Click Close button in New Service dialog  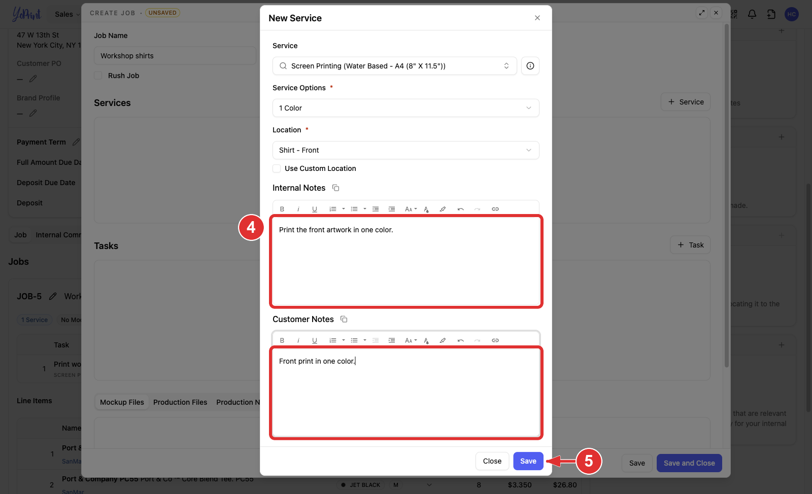pyautogui.click(x=492, y=461)
